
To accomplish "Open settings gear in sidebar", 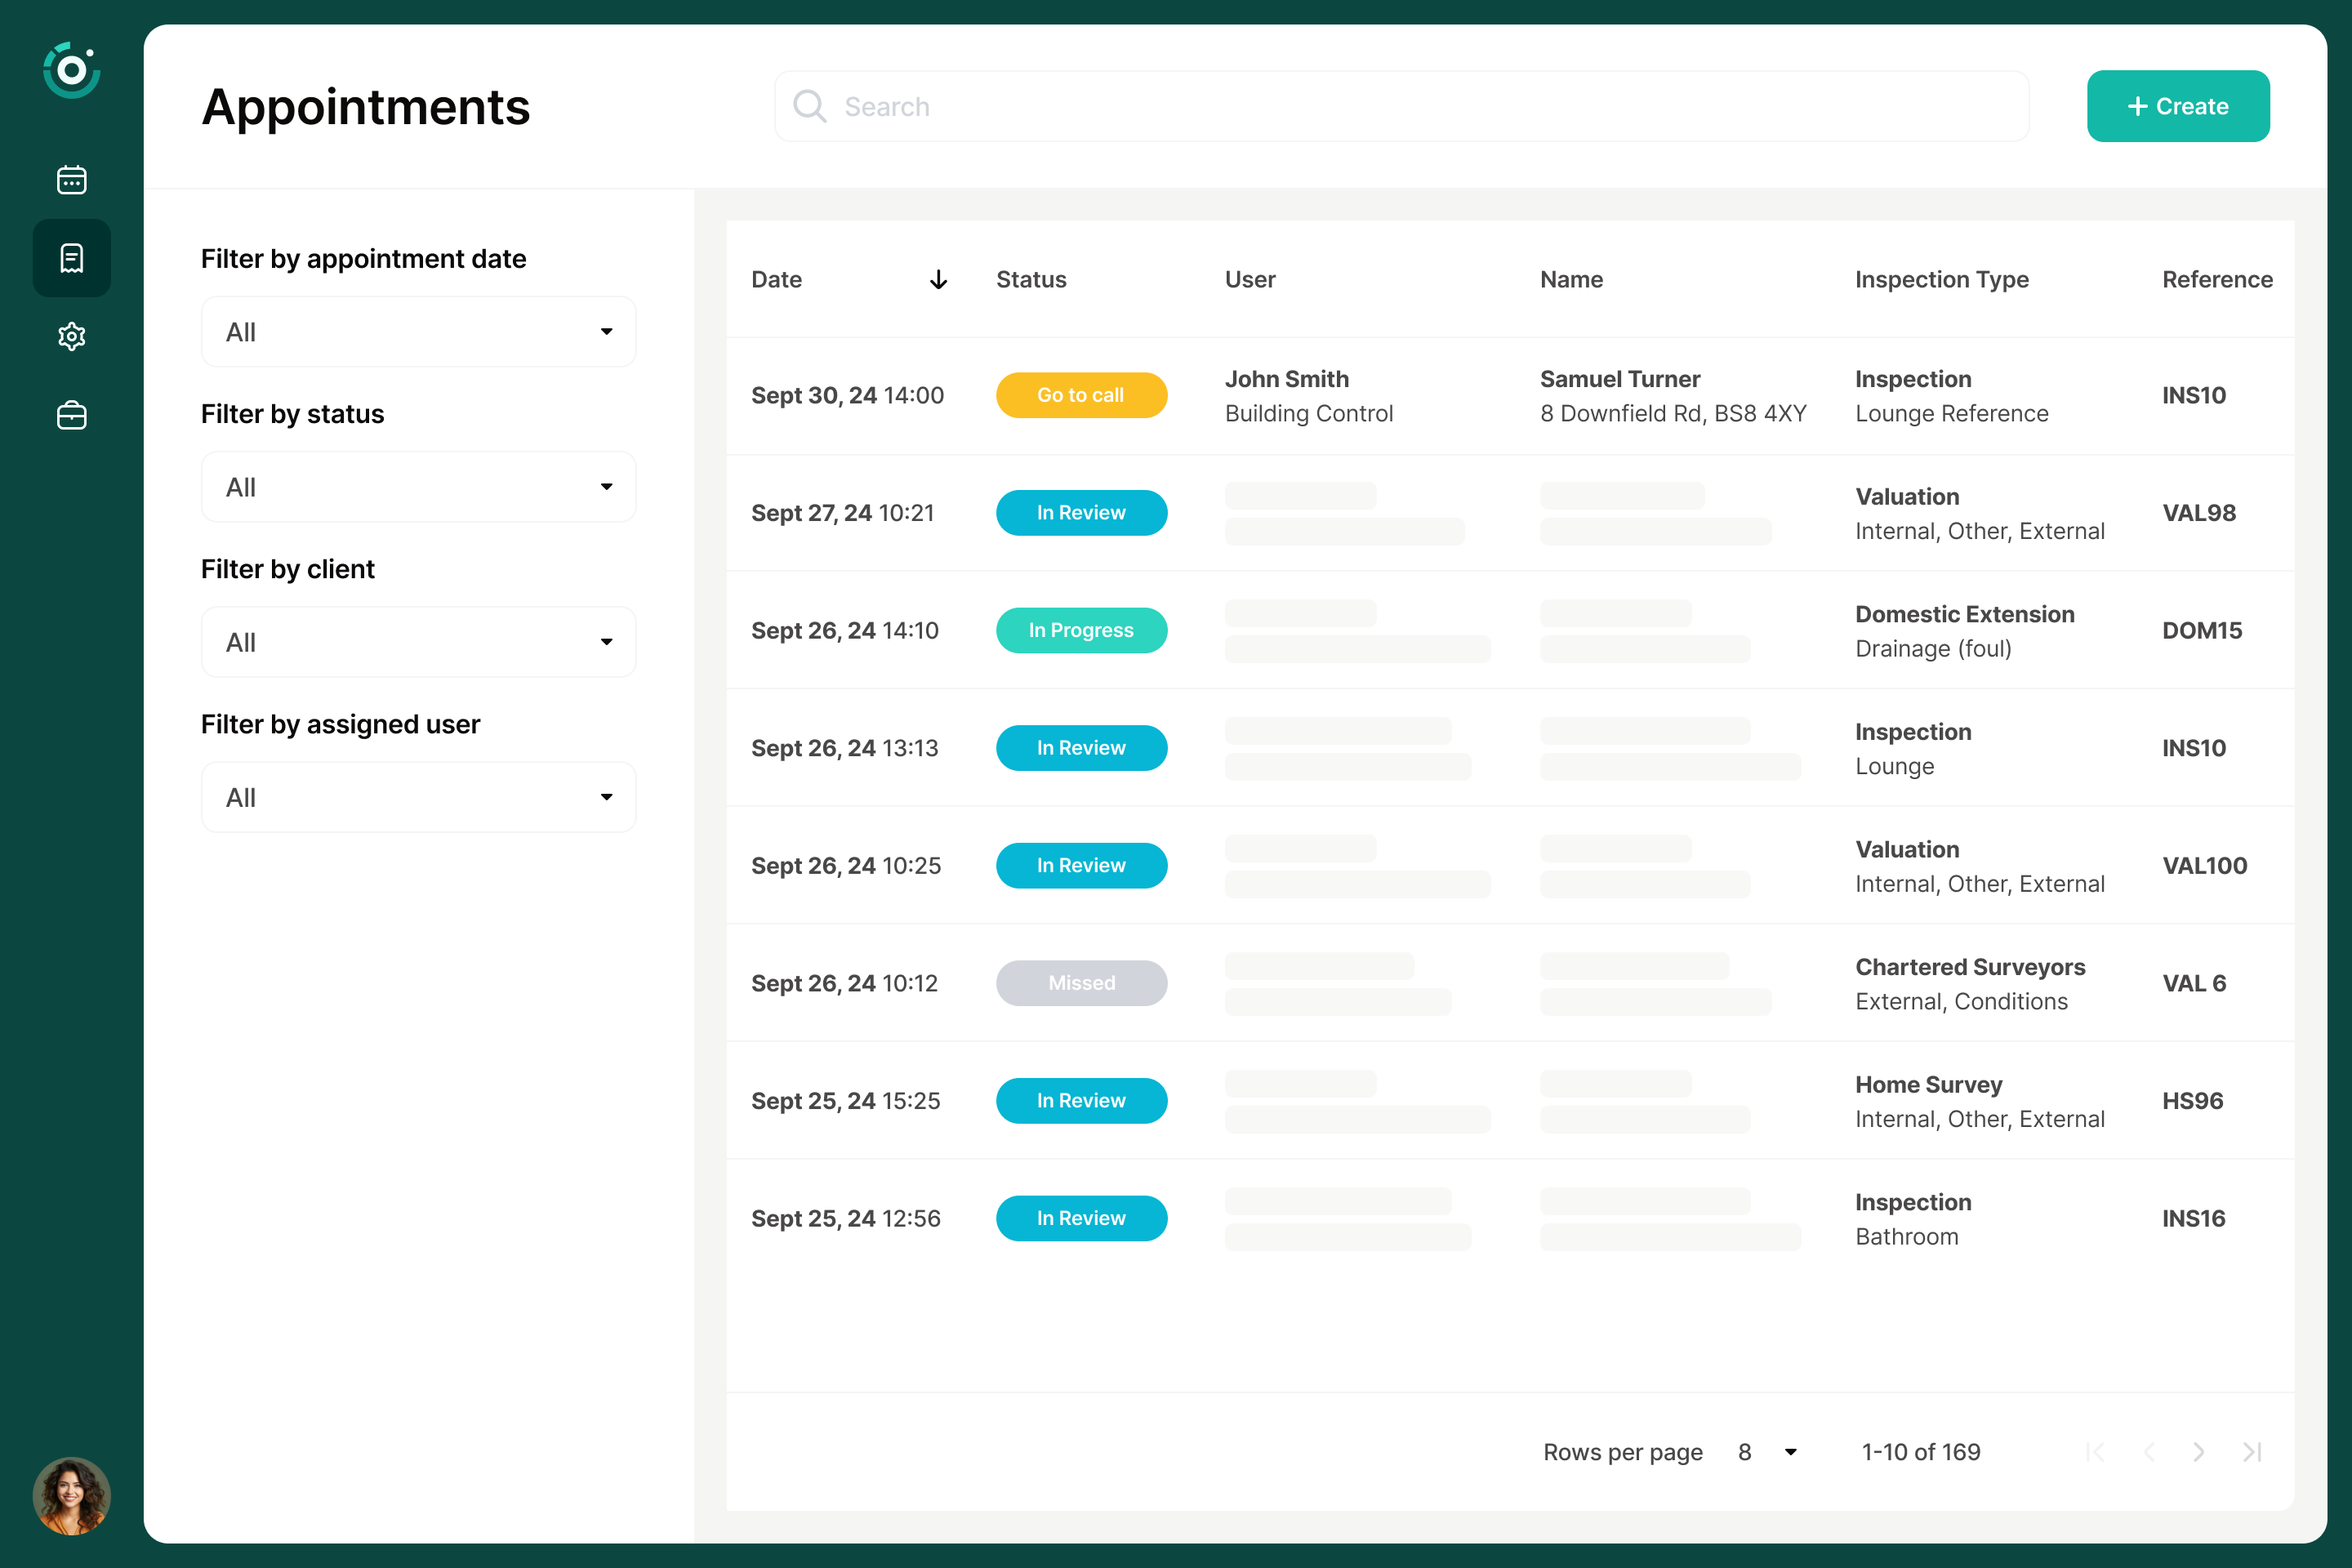I will pyautogui.click(x=71, y=336).
